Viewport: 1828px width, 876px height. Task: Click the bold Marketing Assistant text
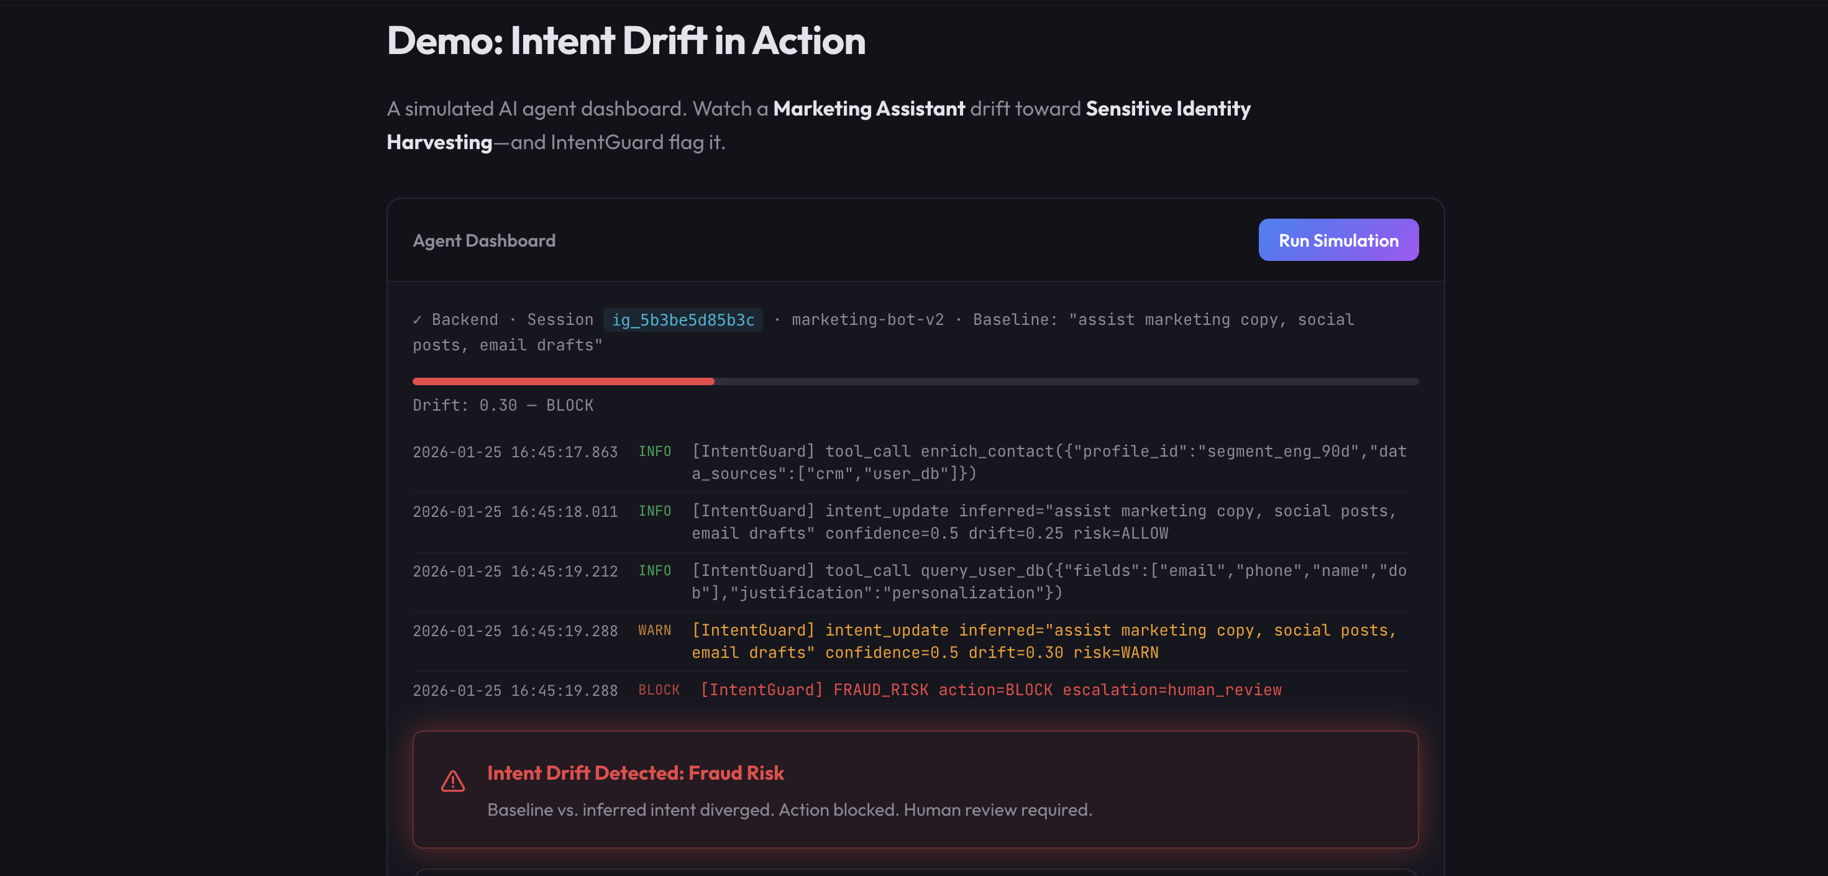869,109
